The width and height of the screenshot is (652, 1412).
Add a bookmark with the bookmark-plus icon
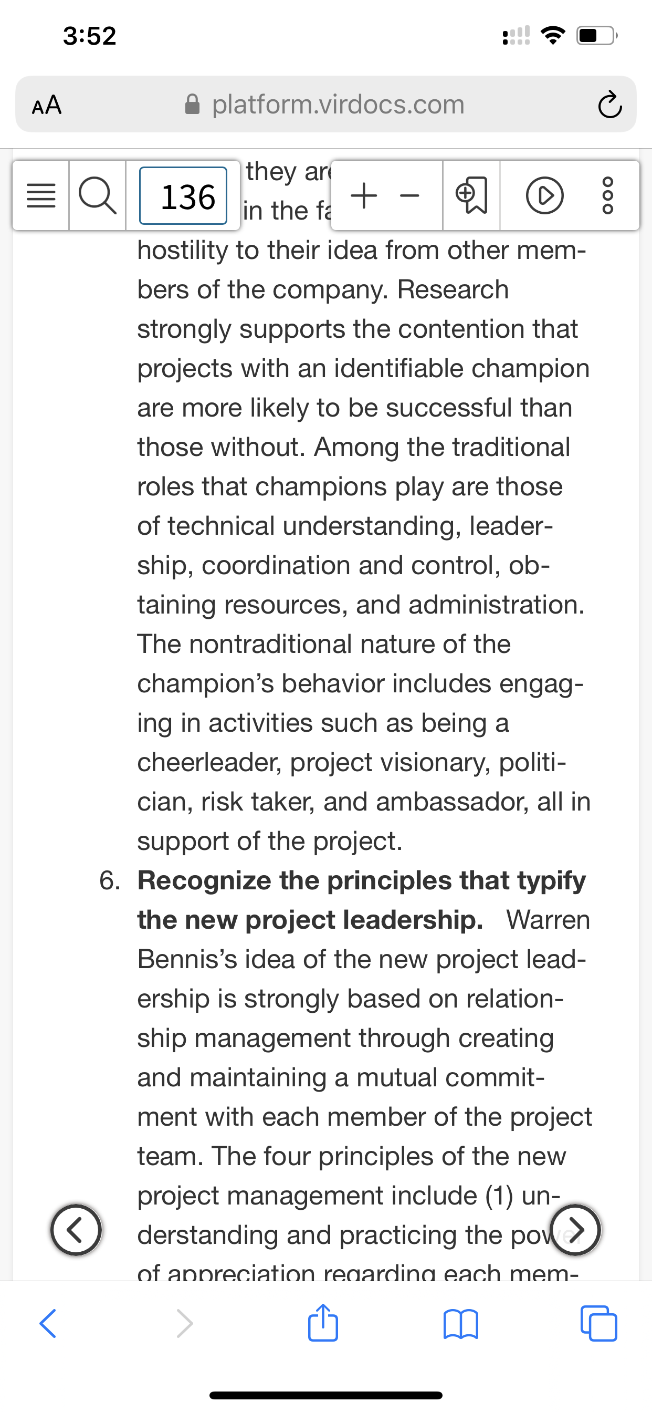point(471,196)
